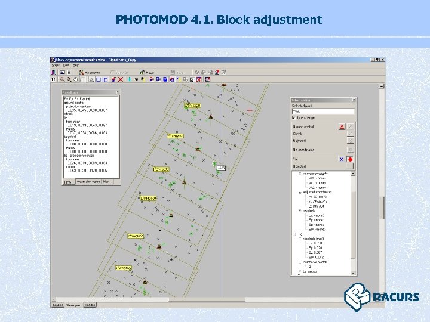Screen dimensions: 430x322
Task: Switch to the Source tab at bottom
Action: point(58,305)
